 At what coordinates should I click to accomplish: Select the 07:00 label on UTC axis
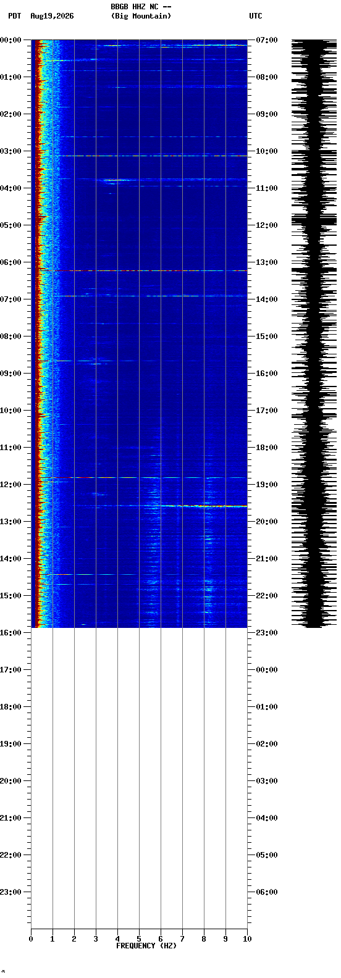pyautogui.click(x=266, y=40)
